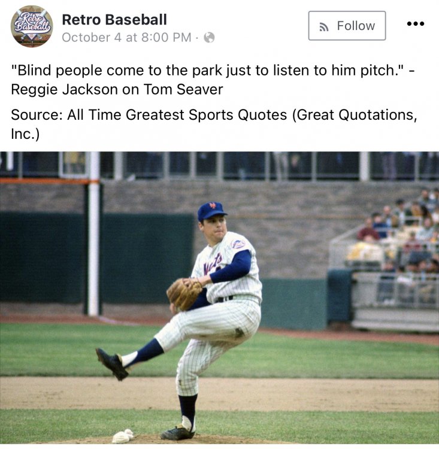The height and width of the screenshot is (449, 439).
Task: Click the brown baseball glove in the photo
Action: pos(184,294)
